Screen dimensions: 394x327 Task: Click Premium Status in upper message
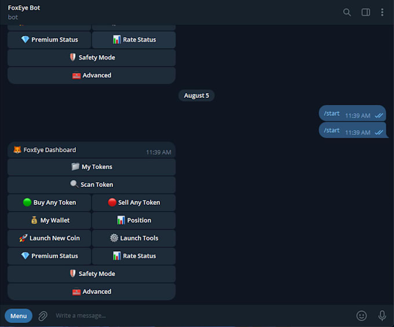[49, 40]
